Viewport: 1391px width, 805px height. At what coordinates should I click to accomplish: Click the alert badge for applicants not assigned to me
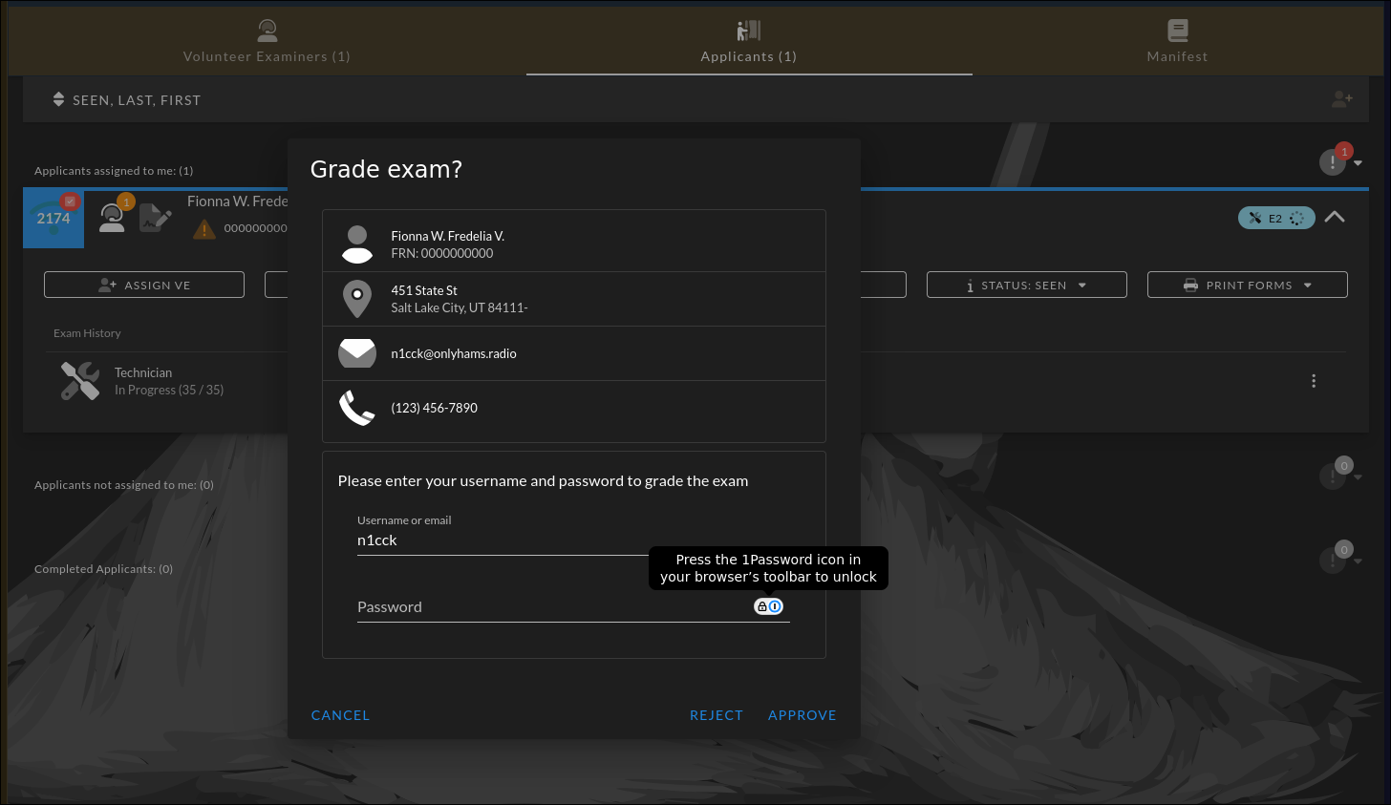(x=1335, y=475)
